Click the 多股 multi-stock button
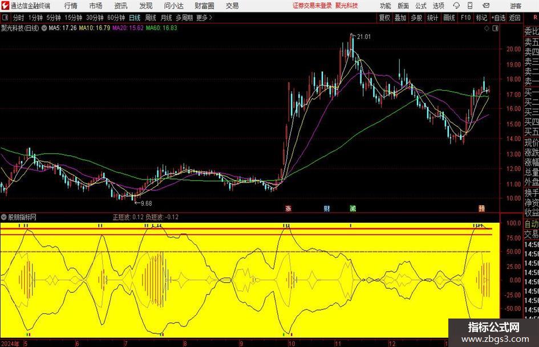Screen dimensions: 539x347 point(416,18)
